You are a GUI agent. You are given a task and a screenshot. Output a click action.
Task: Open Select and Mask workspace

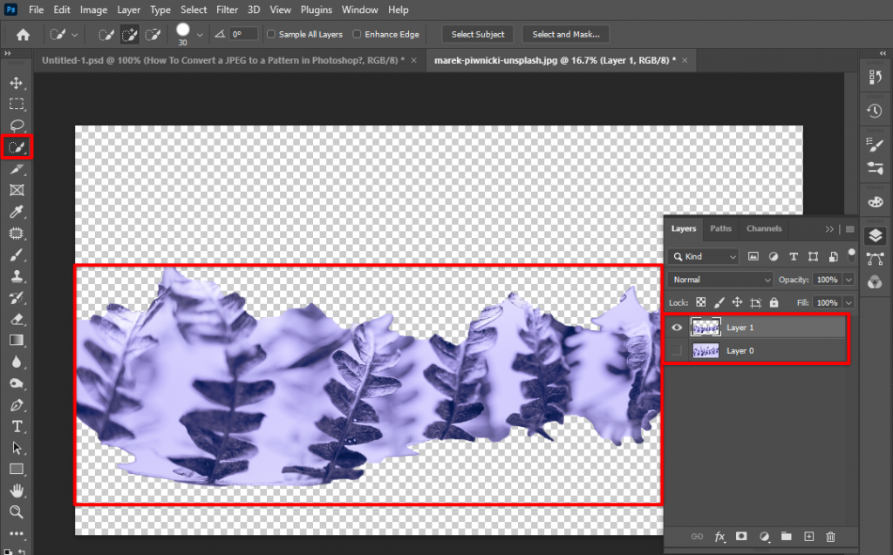point(565,34)
